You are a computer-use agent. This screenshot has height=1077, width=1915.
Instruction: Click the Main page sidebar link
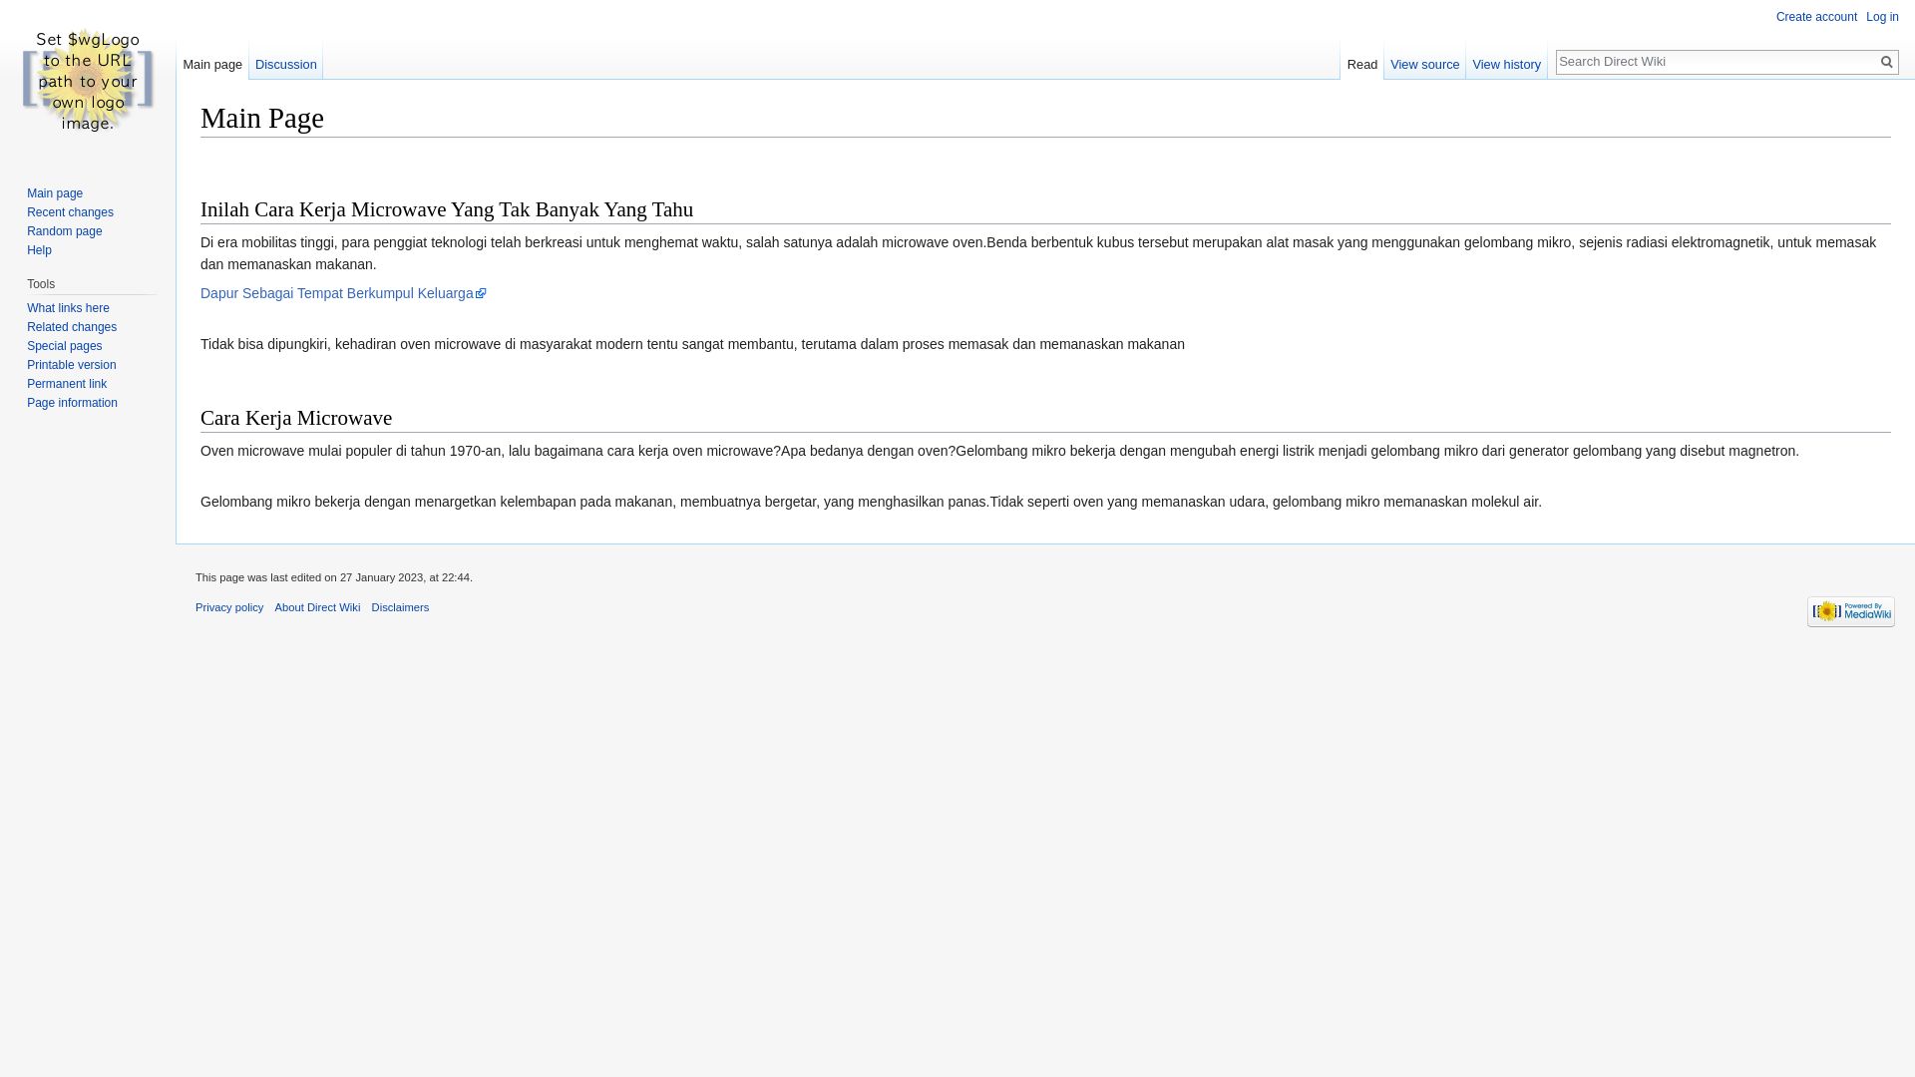click(54, 193)
